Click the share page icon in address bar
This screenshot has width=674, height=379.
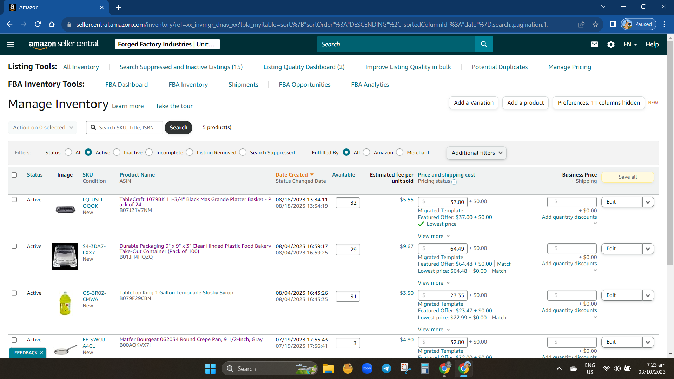tap(581, 24)
